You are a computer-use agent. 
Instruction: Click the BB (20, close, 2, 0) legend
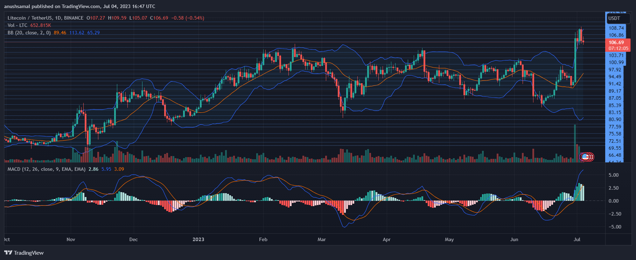pyautogui.click(x=29, y=33)
